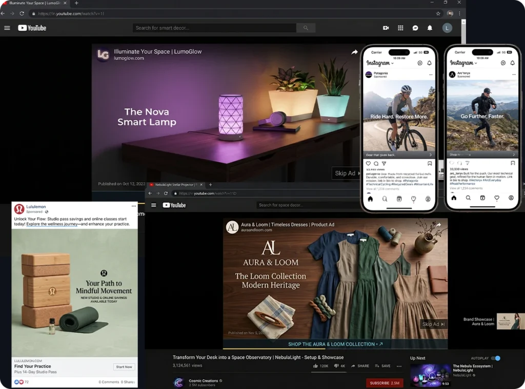Click the Start Now button on Lululemon ad

click(x=124, y=367)
